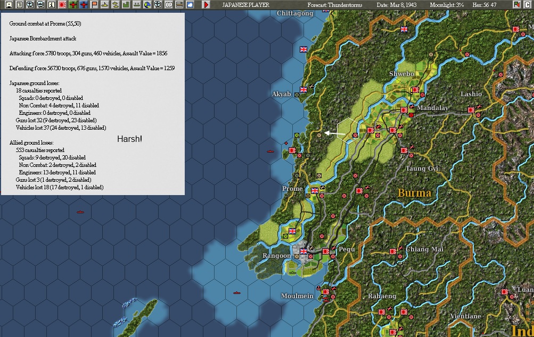Viewport: 534px width, 337px height.
Task: Click the Burma region label
Action: (414, 193)
